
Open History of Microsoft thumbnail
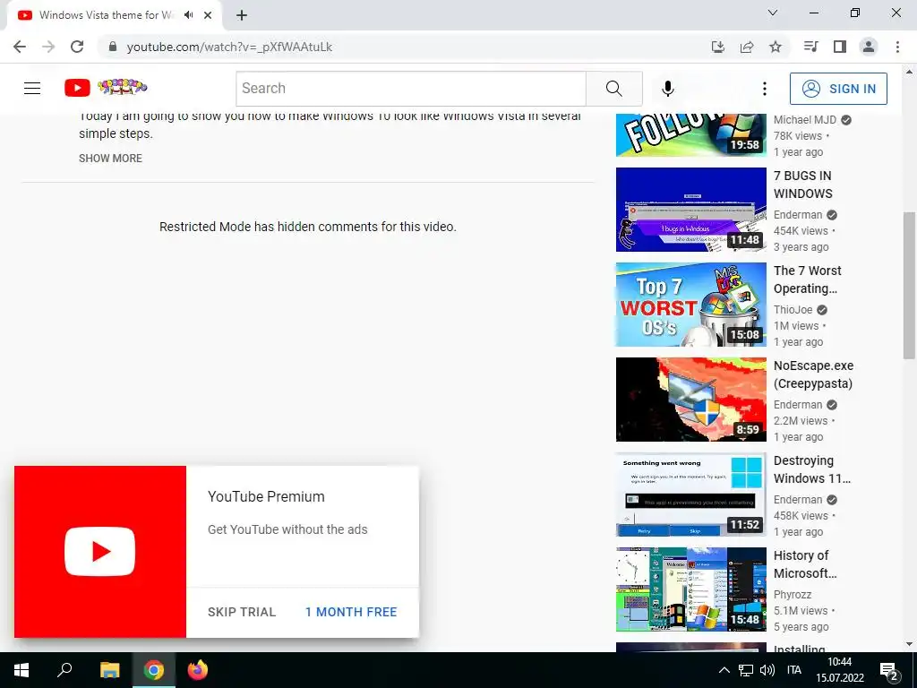(690, 589)
